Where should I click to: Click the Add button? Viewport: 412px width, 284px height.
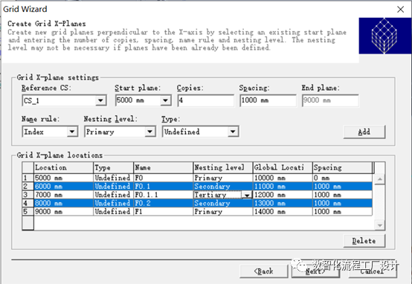pyautogui.click(x=364, y=132)
